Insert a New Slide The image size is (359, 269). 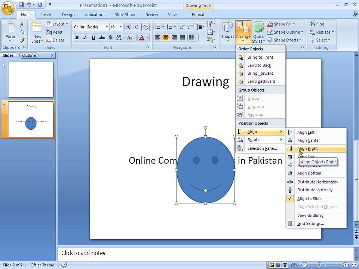pyautogui.click(x=37, y=33)
